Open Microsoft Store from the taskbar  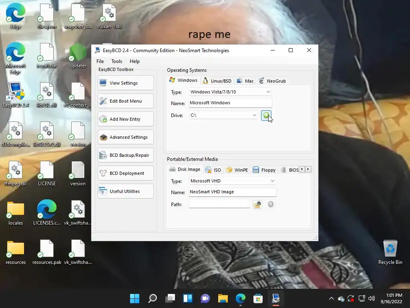(x=258, y=298)
